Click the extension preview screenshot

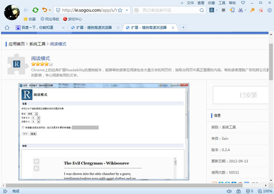point(104,132)
